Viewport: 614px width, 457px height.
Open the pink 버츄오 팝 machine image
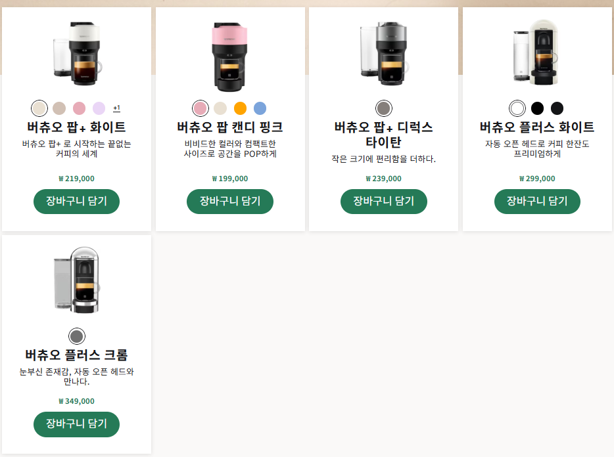[x=230, y=56]
